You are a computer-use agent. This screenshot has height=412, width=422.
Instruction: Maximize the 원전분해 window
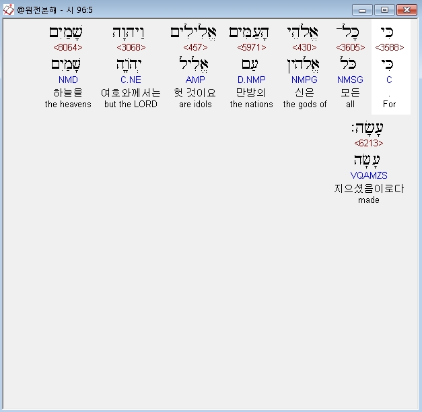[x=384, y=10]
